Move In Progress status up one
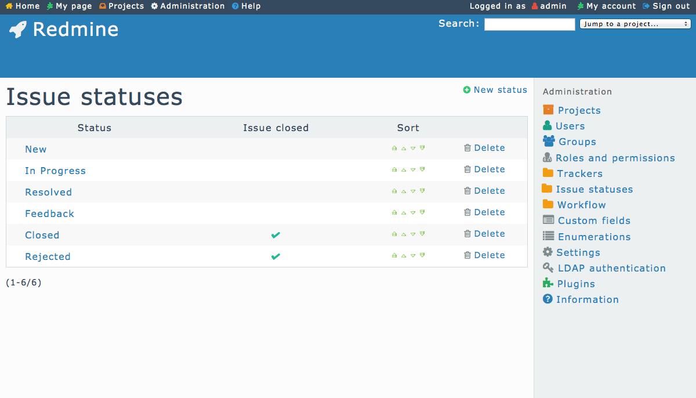696x398 pixels. coord(404,169)
